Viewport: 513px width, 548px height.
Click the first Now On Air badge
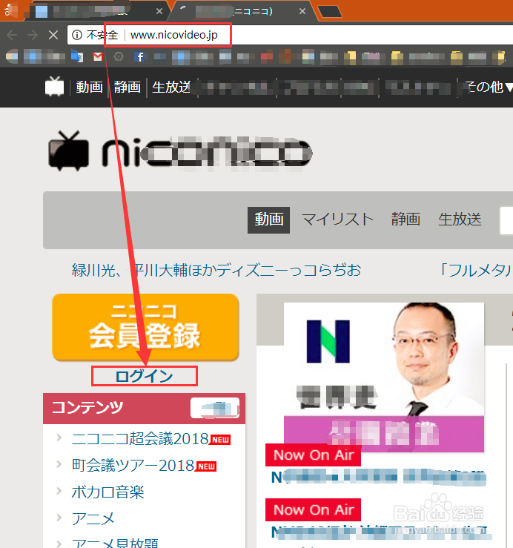point(314,455)
